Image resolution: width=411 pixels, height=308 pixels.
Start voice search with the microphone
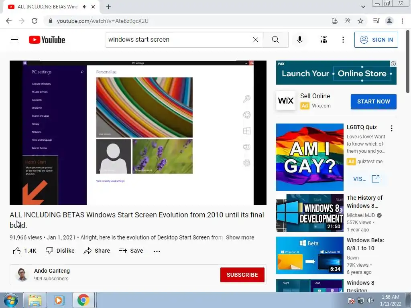pyautogui.click(x=299, y=40)
